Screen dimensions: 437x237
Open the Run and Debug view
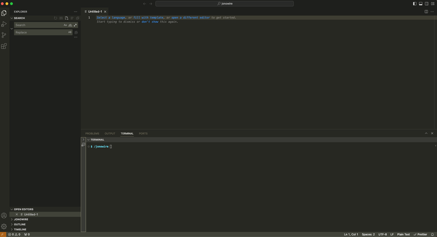[4, 24]
